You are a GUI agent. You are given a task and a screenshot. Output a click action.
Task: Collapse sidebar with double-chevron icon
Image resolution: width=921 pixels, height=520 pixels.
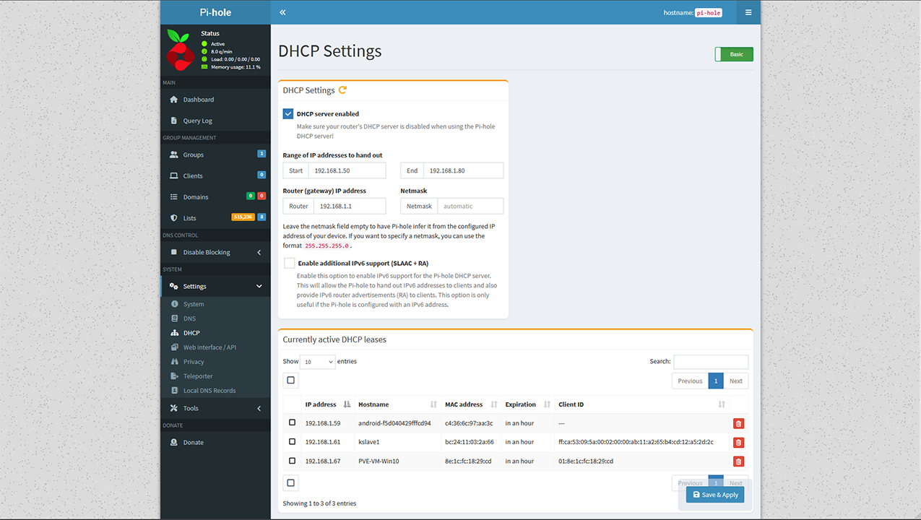point(282,12)
